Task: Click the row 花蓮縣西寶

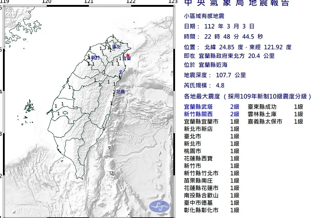Action: pos(212,158)
